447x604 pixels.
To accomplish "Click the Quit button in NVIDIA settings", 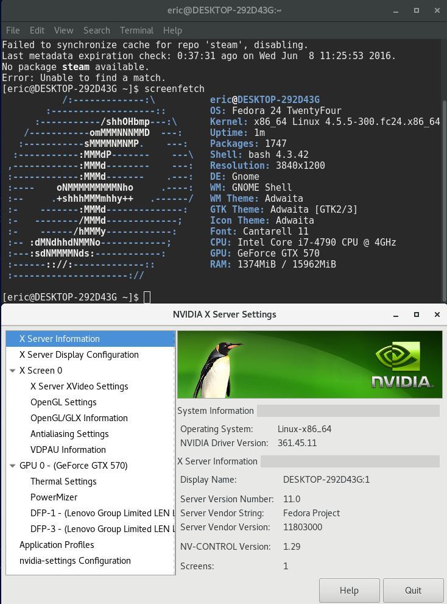I will (413, 590).
